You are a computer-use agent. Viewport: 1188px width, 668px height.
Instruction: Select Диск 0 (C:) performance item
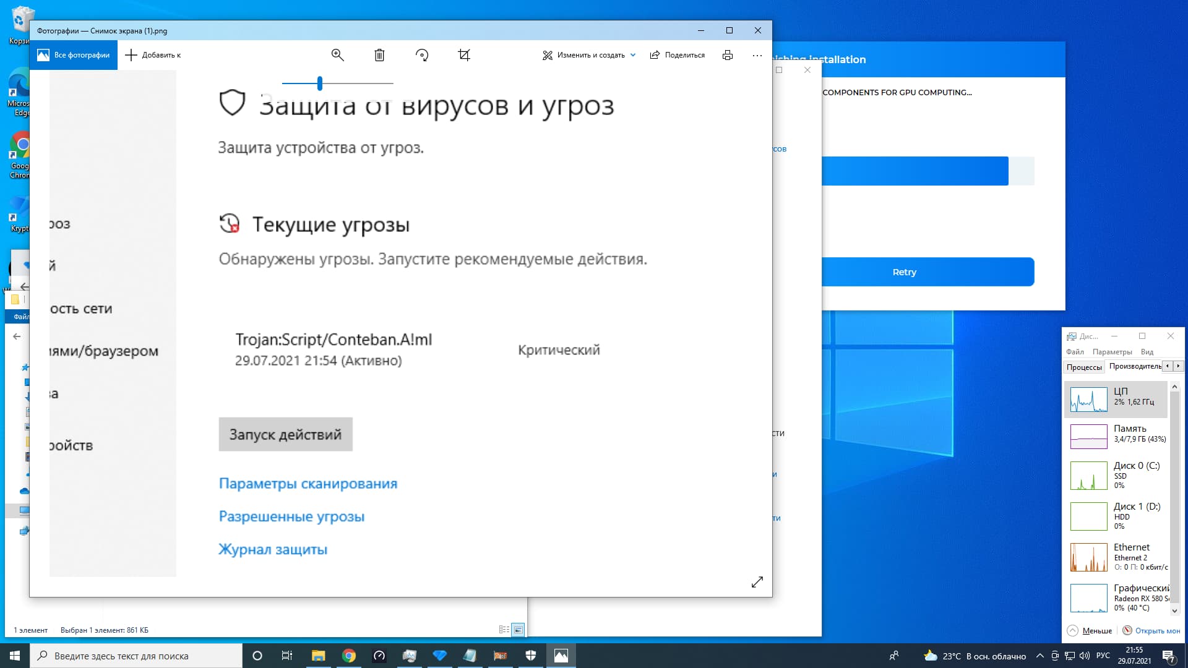1116,475
